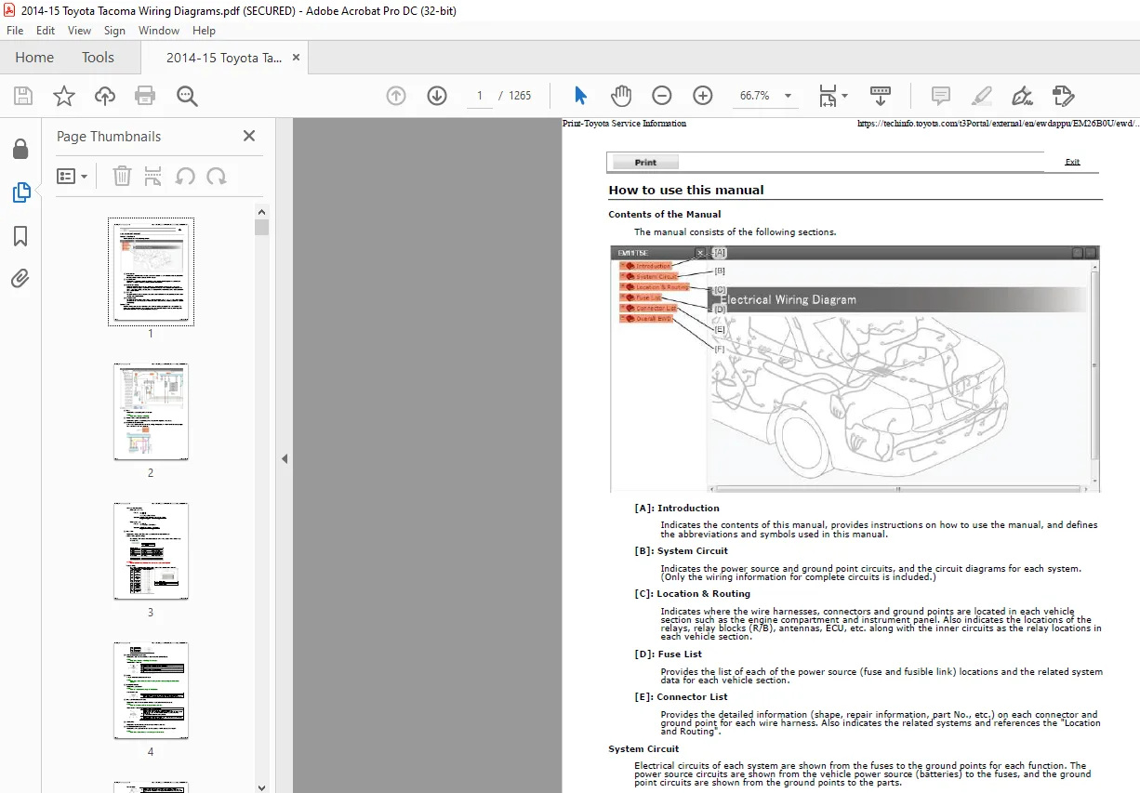Open thumbnail options menu dropdown
This screenshot has height=793, width=1140.
click(x=72, y=176)
